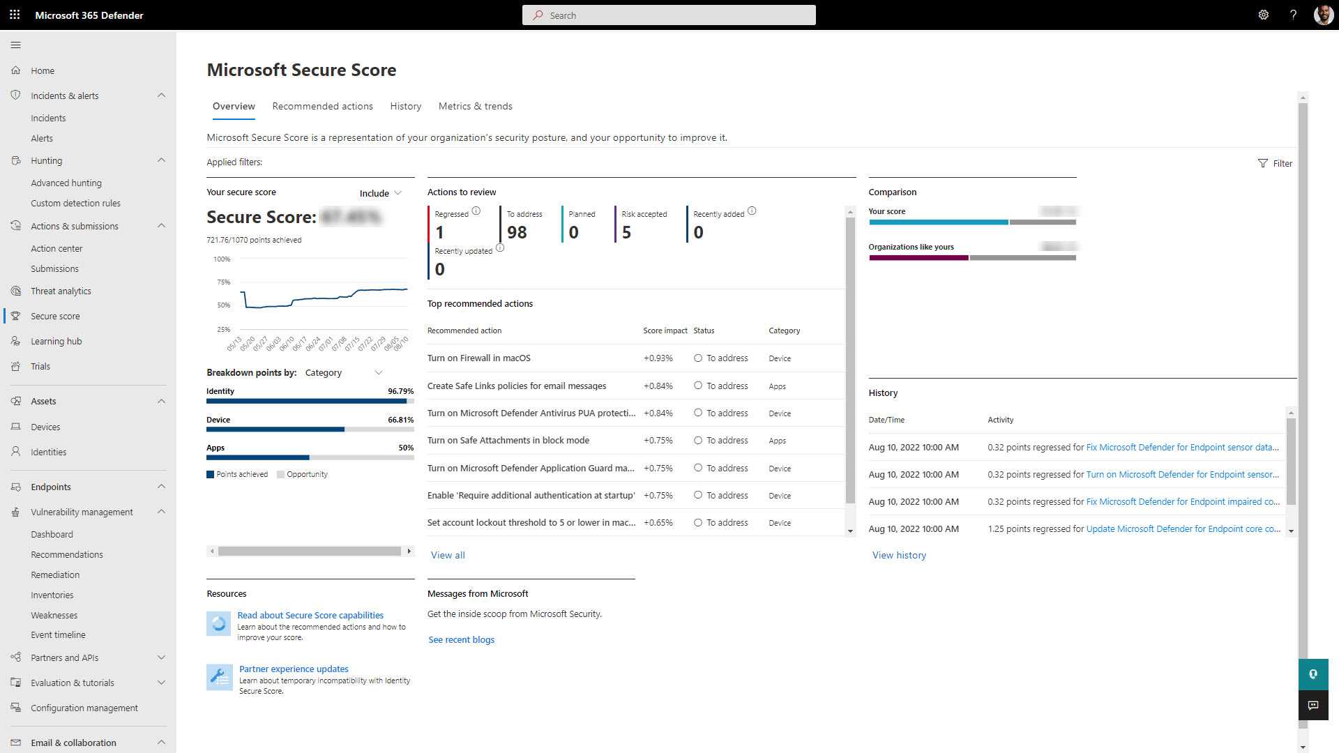Collapse navigation with the hamburger menu icon
This screenshot has width=1339, height=753.
pyautogui.click(x=15, y=45)
